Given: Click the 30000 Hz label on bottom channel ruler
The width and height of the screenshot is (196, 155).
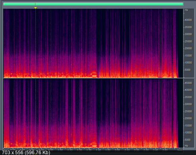Looking at the screenshot, I should pyautogui.click(x=188, y=104).
